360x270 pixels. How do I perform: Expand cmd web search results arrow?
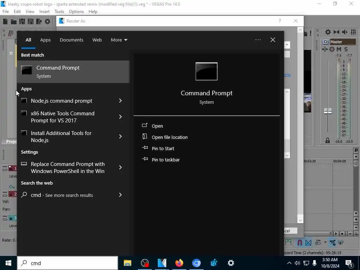point(120,195)
